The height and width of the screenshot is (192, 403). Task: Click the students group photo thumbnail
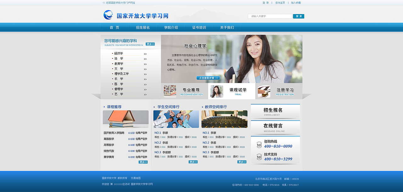176,119
